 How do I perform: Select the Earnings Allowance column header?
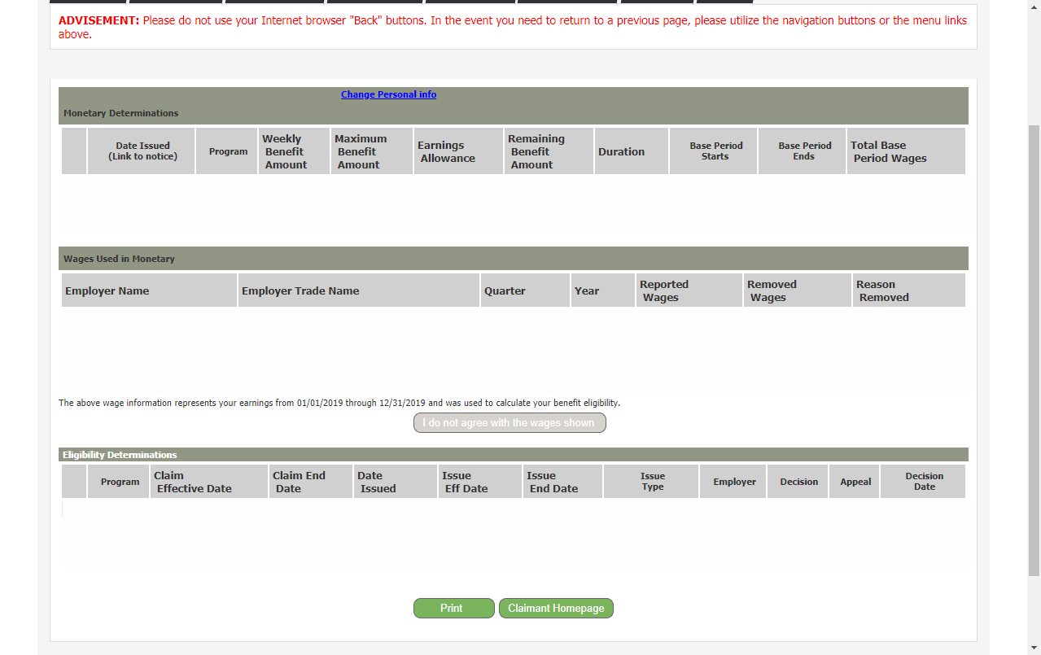point(457,151)
